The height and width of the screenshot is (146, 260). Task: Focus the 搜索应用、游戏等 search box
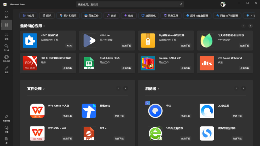[130, 5]
